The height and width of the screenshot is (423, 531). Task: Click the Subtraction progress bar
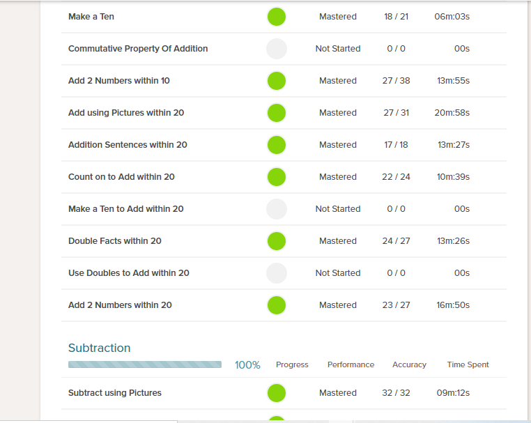[x=145, y=364]
